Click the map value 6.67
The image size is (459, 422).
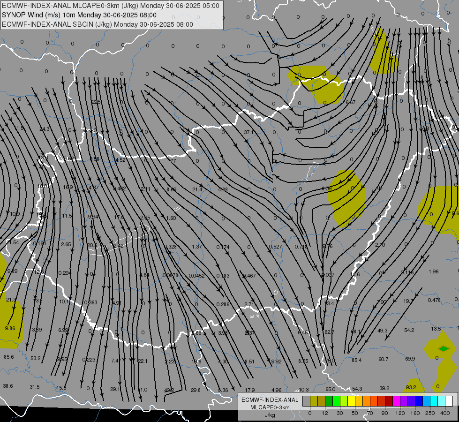[x=350, y=102]
